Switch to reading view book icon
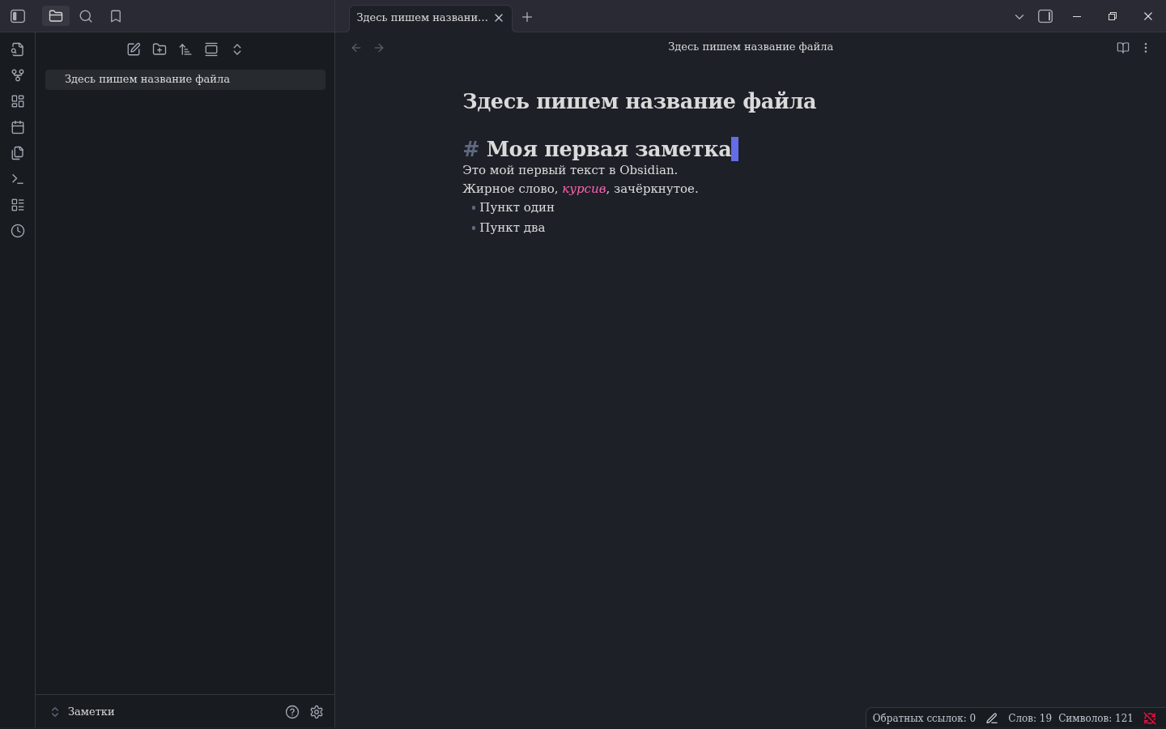 click(x=1123, y=48)
